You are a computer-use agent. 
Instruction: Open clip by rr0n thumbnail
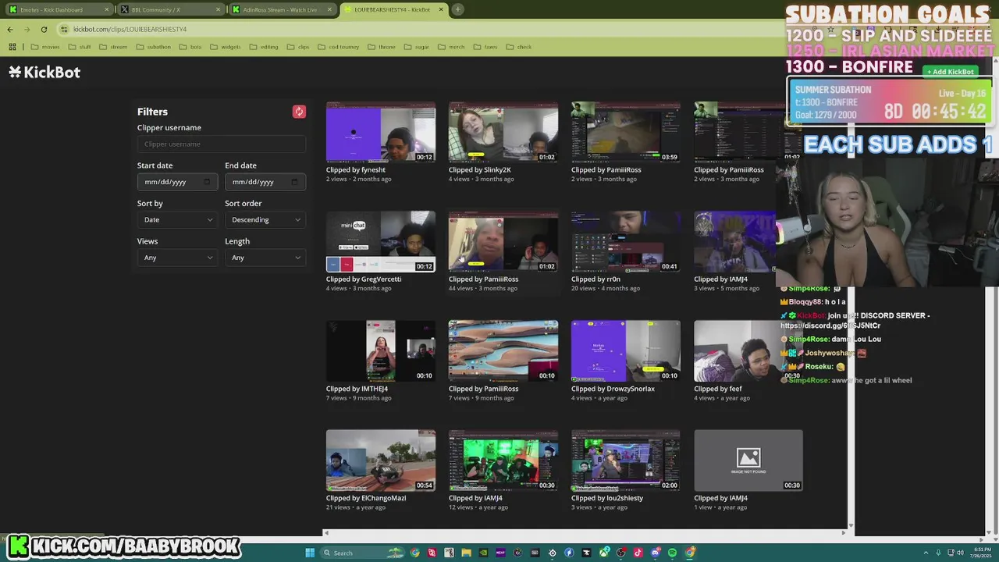click(626, 241)
